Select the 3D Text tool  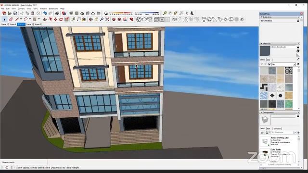(192, 13)
